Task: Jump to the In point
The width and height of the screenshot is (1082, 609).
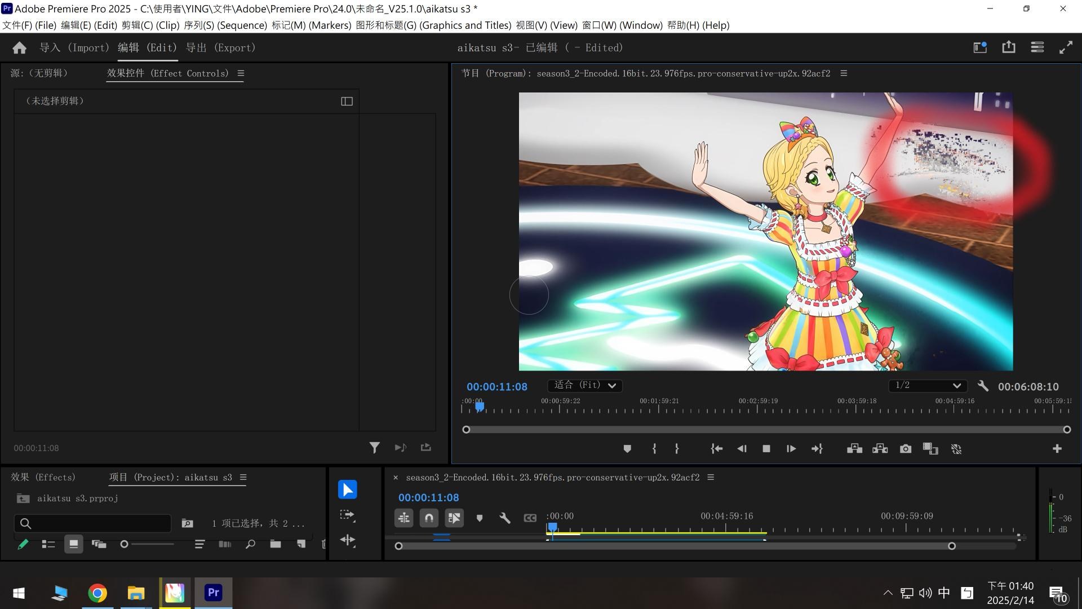Action: tap(716, 449)
